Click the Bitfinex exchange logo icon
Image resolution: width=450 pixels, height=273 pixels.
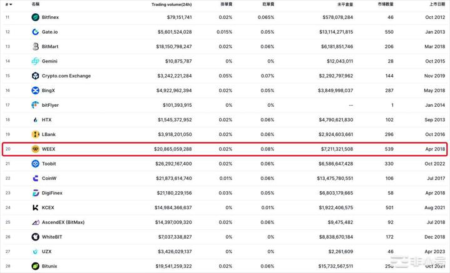point(35,17)
